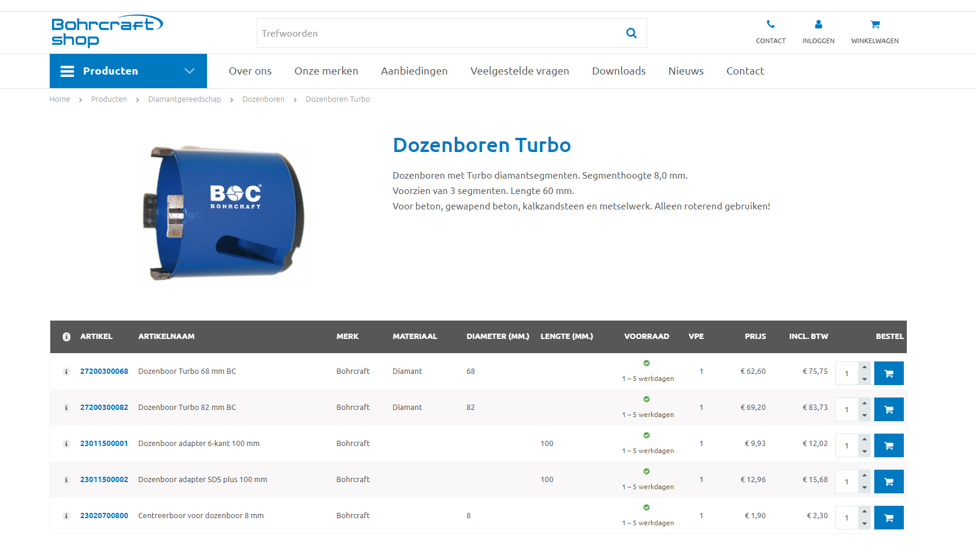The height and width of the screenshot is (559, 976).
Task: Go to Diamantgereedschap breadcrumb link
Action: click(185, 99)
